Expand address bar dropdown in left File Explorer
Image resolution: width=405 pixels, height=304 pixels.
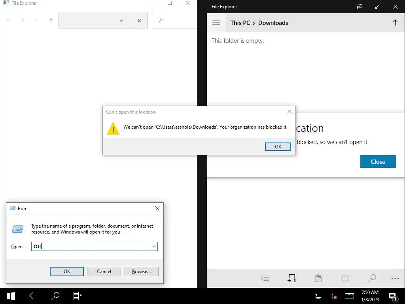click(x=121, y=21)
